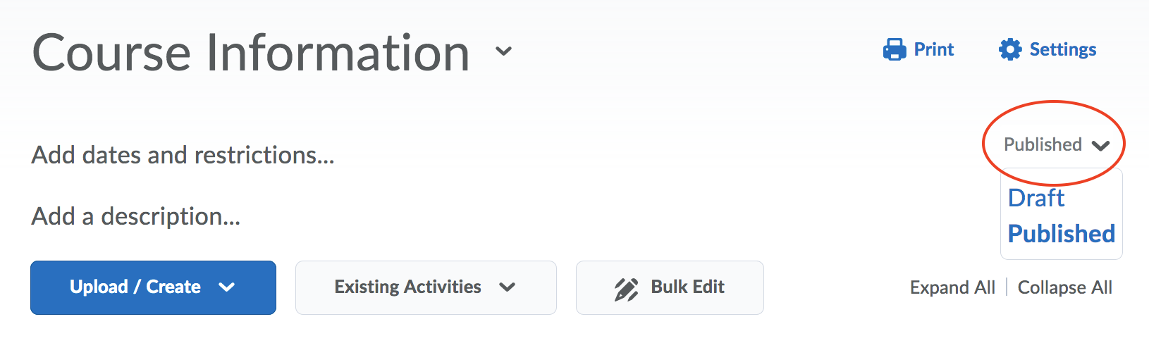Click the Bulk Edit pencil icon
Viewport: 1149px width, 355px height.
tap(626, 289)
